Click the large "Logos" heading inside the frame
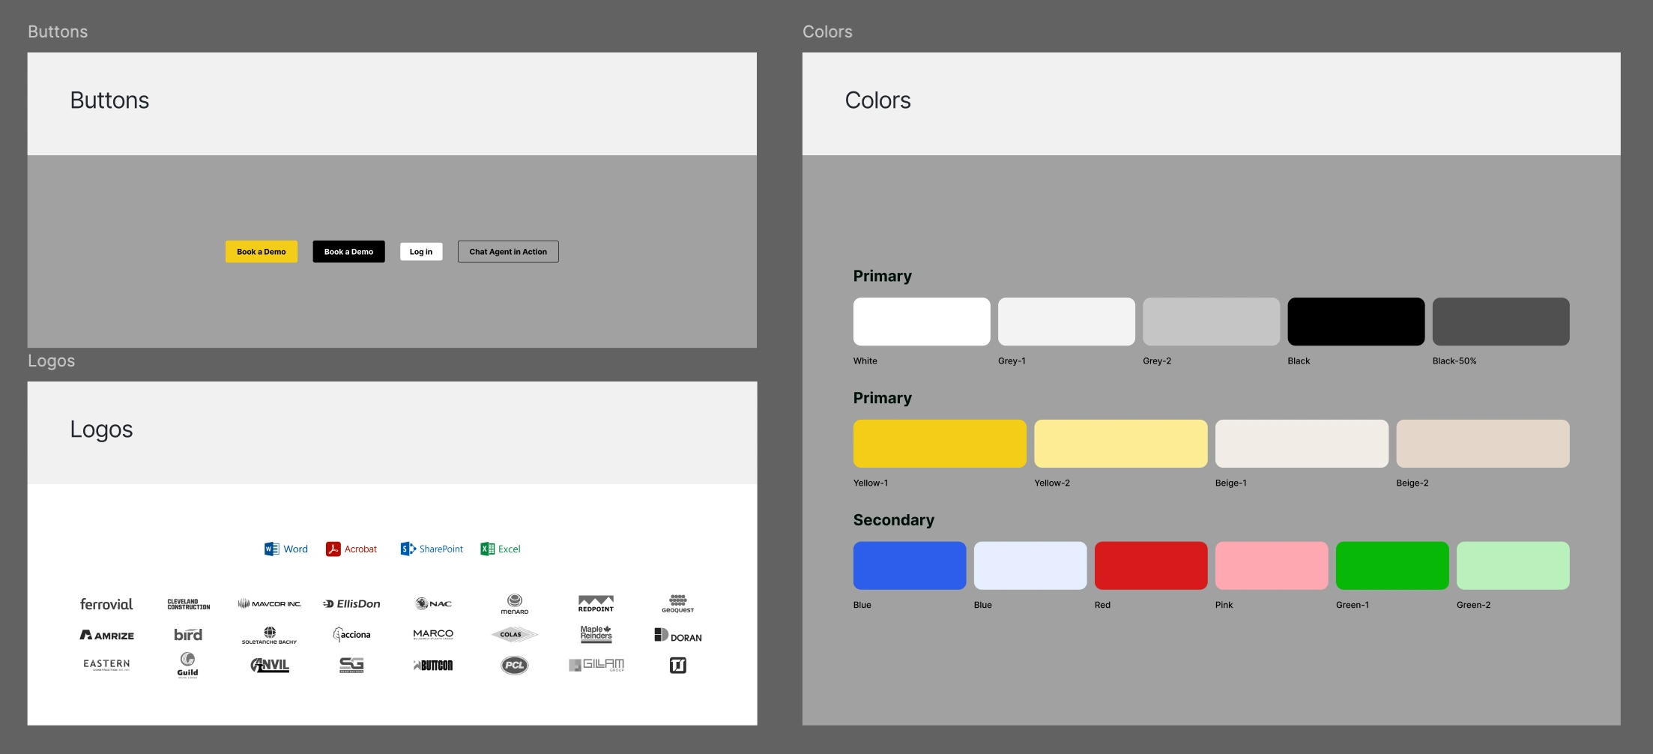The height and width of the screenshot is (754, 1653). click(101, 429)
